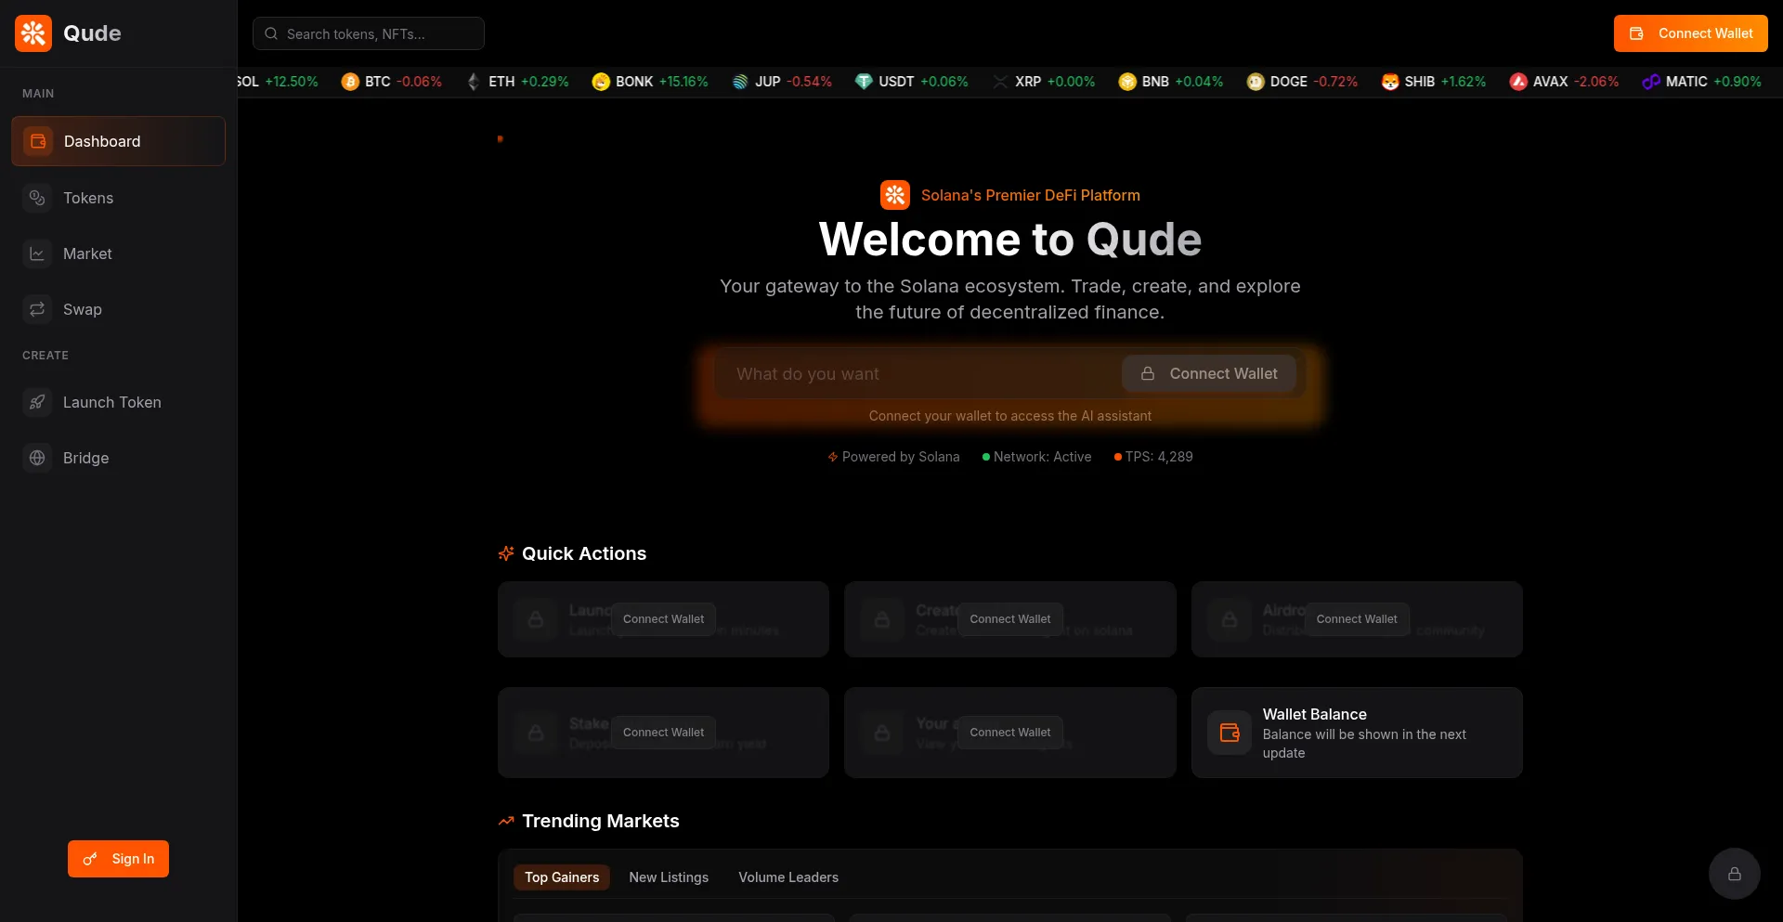Select the Top Gainers tab
Viewport: 1783px width, 922px height.
coord(562,877)
